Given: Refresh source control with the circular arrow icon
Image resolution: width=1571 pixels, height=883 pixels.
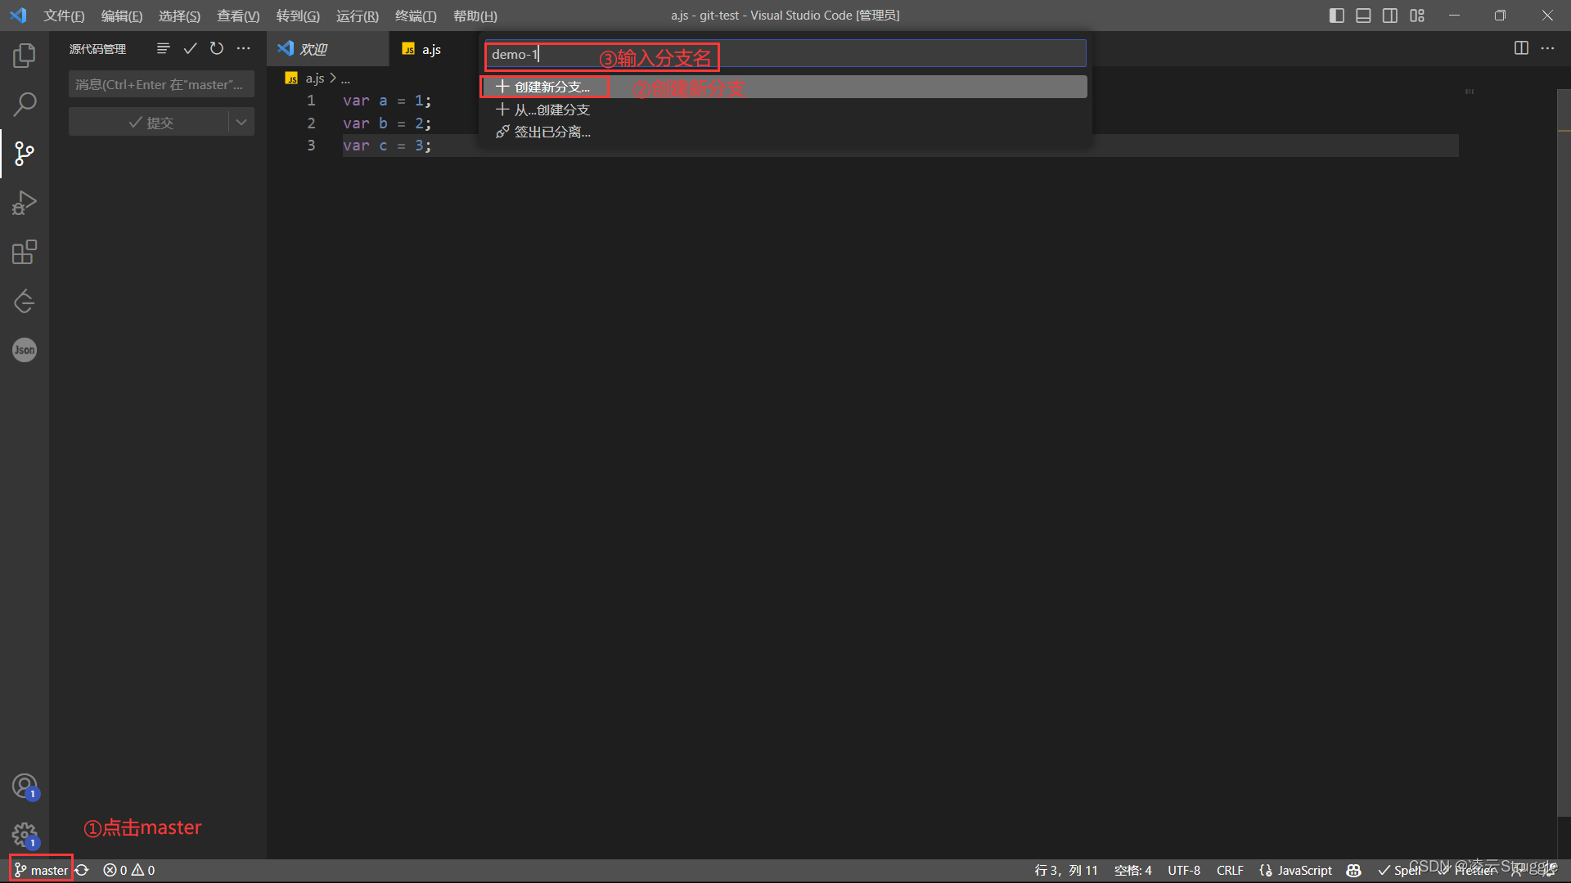Looking at the screenshot, I should [x=217, y=49].
